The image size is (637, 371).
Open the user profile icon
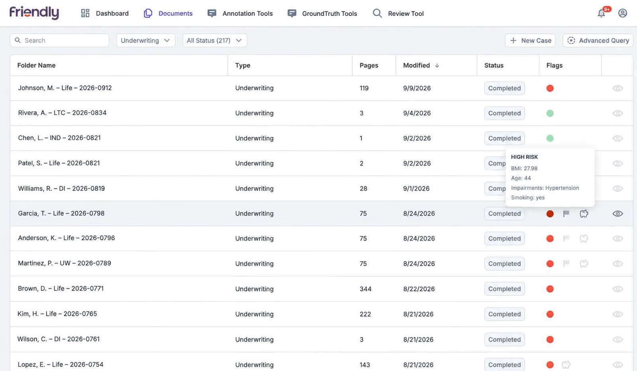(623, 13)
